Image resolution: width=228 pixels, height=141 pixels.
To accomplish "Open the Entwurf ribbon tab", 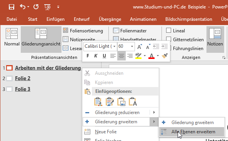I will tap(82, 19).
